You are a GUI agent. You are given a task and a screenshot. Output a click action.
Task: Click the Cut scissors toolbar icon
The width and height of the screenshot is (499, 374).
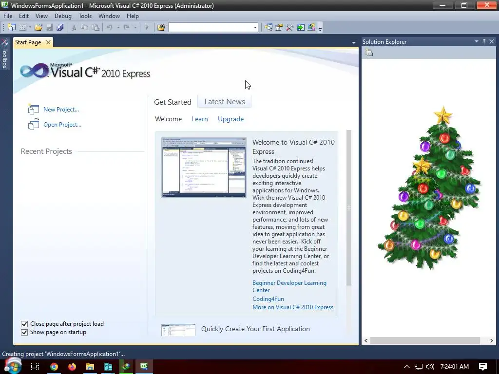[74, 28]
